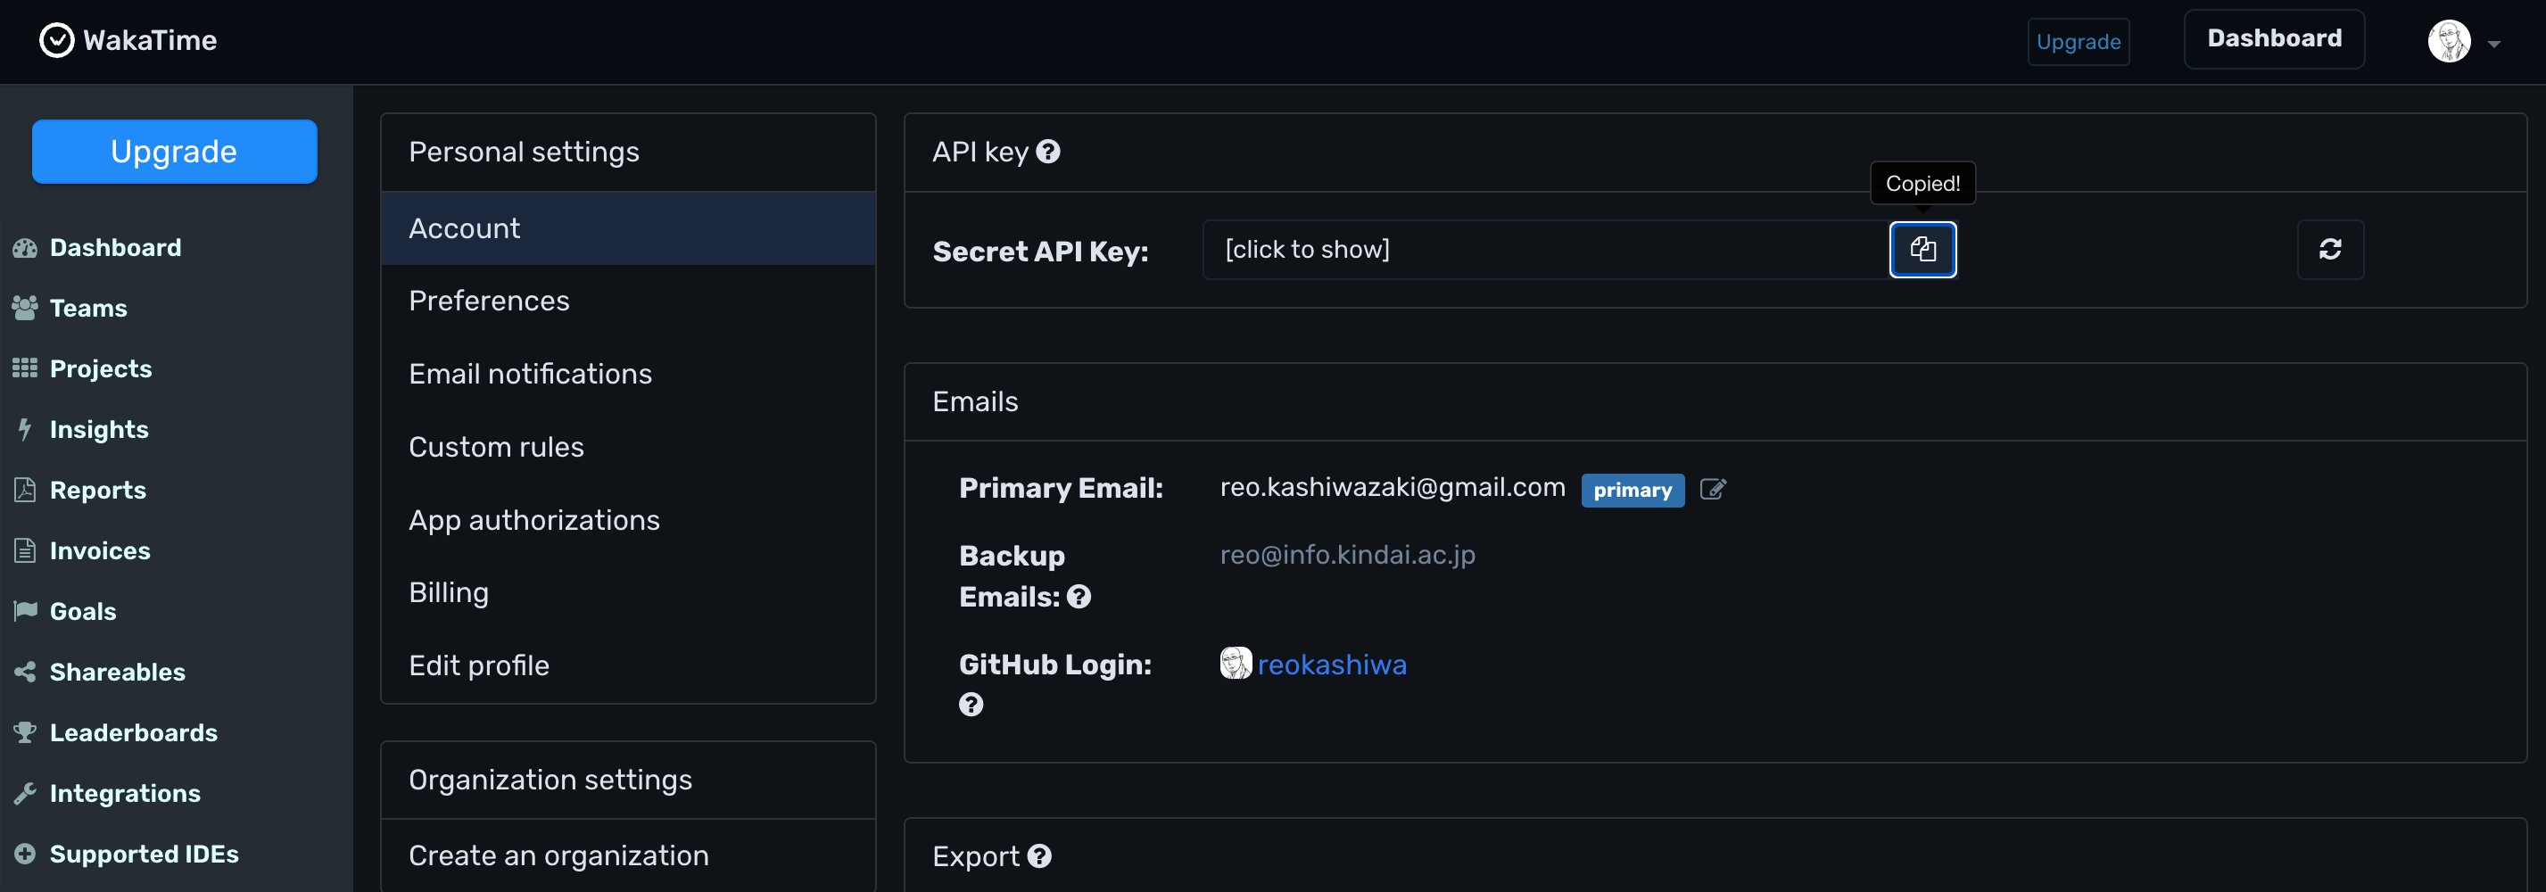Click the GitHub Login help icon

(x=971, y=705)
